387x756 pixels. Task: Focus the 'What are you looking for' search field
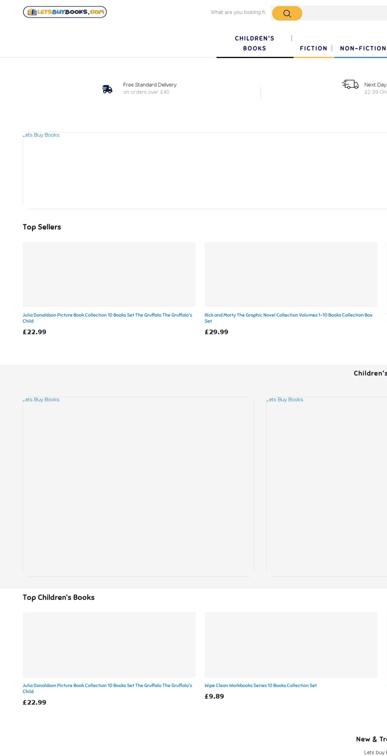tap(238, 12)
